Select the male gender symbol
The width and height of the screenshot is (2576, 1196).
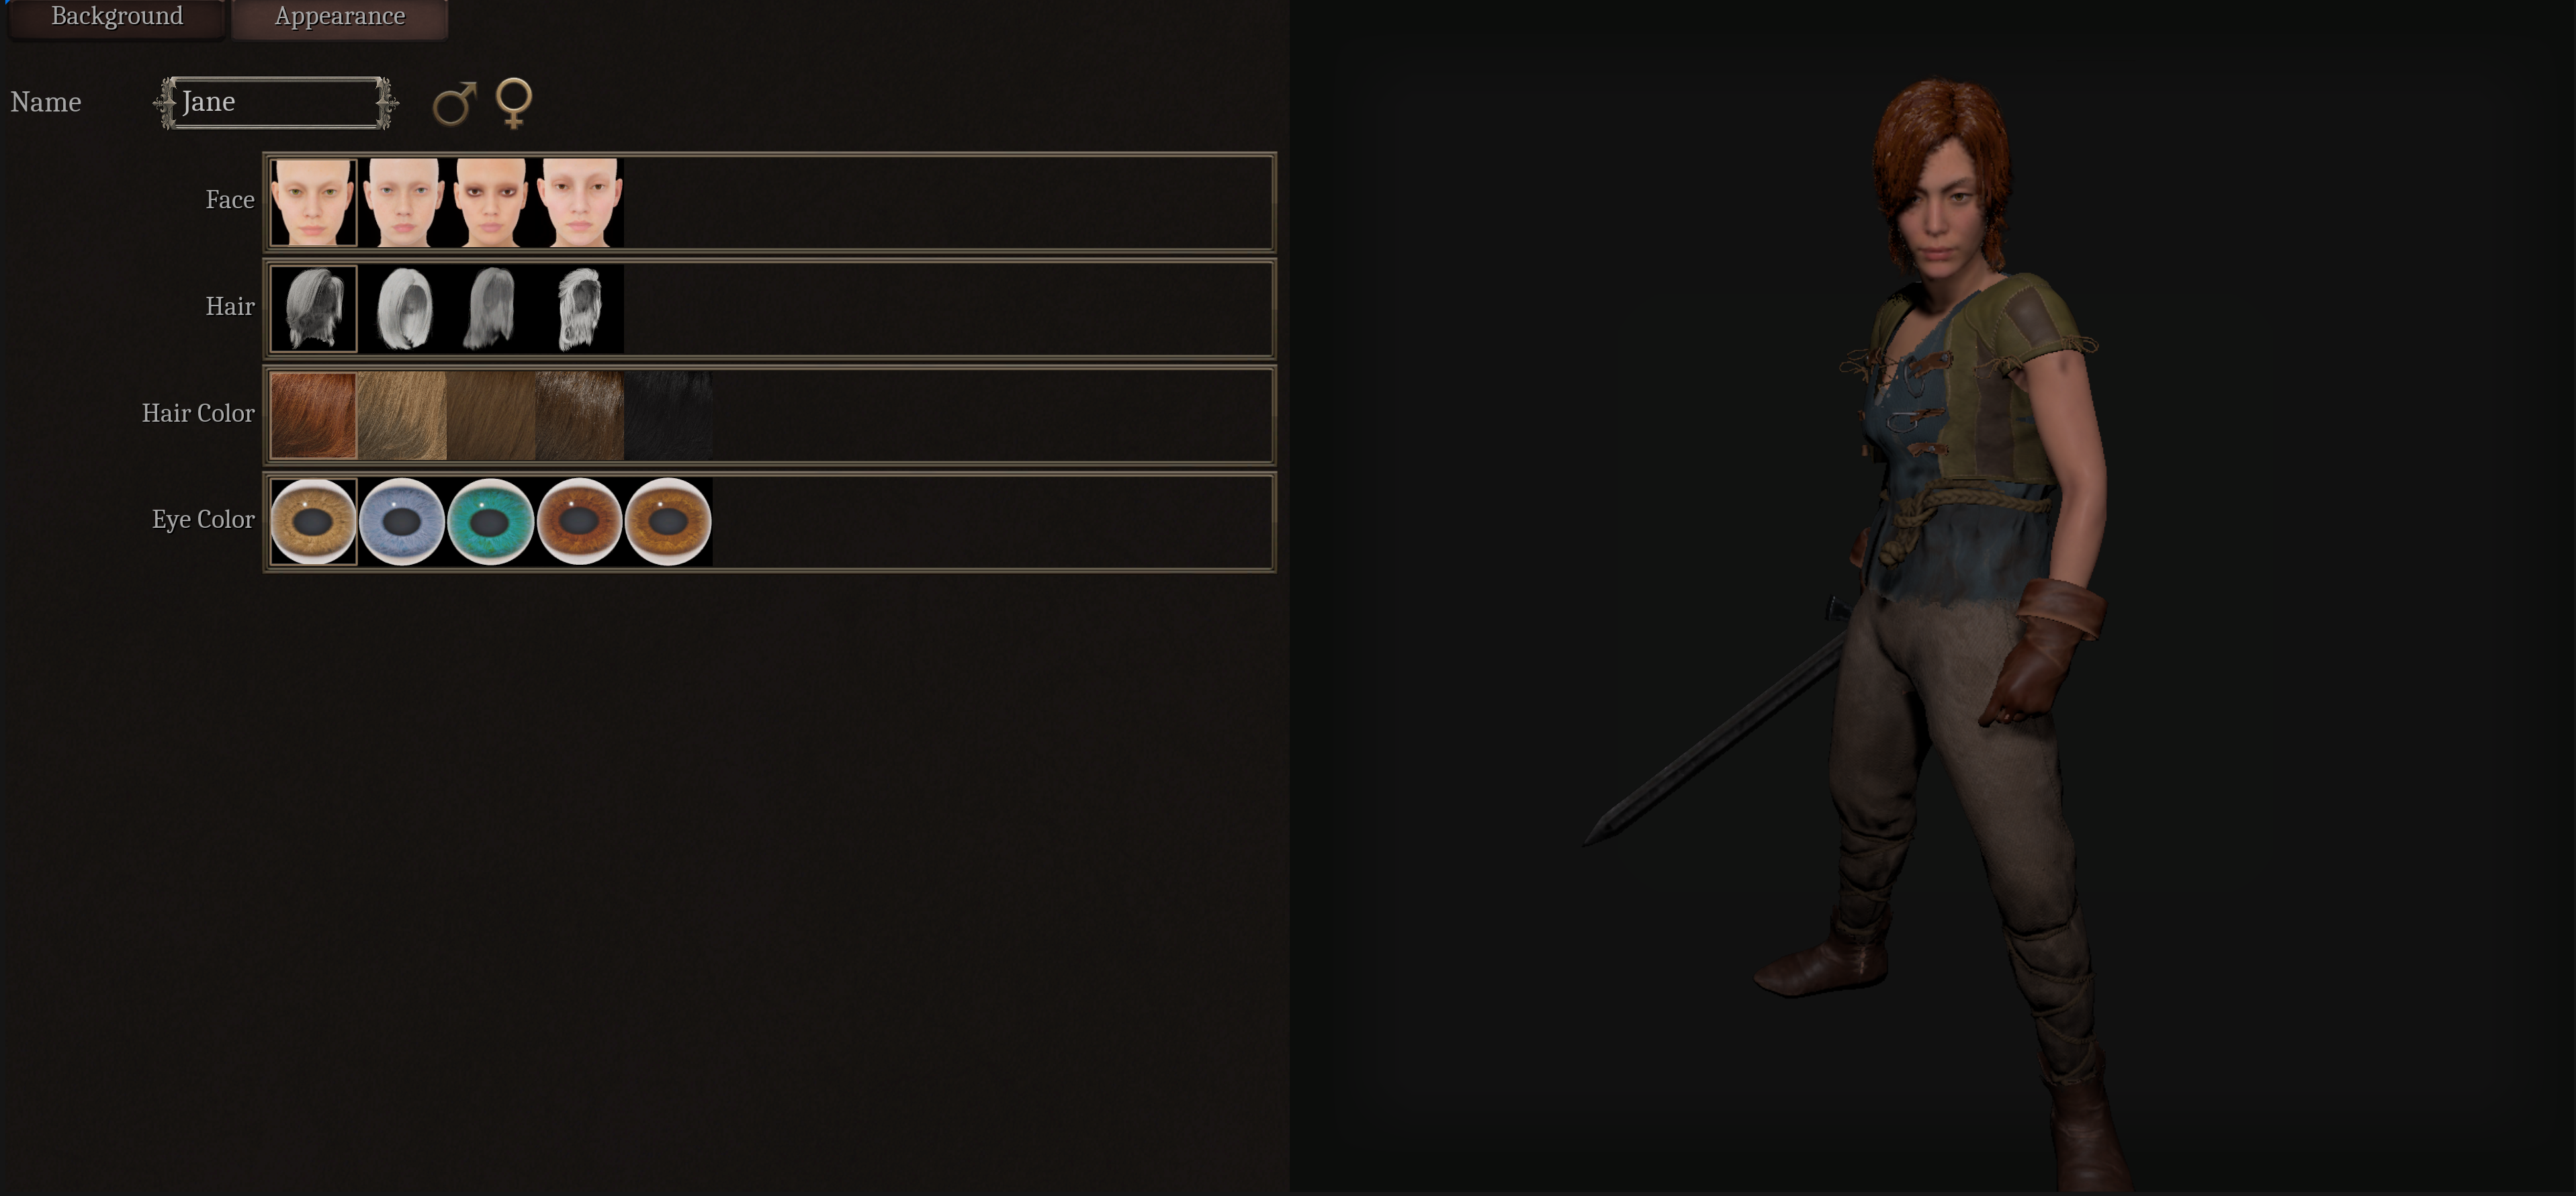point(454,103)
